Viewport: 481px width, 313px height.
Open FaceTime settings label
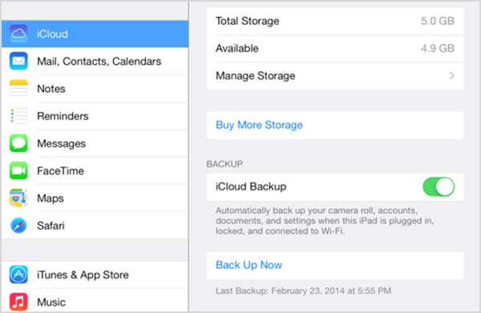pyautogui.click(x=60, y=171)
